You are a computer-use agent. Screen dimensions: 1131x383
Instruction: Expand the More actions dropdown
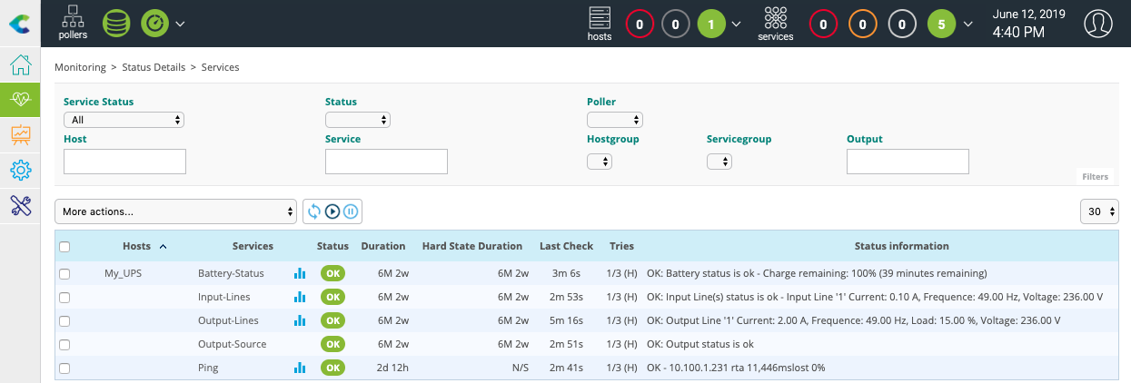coord(176,211)
